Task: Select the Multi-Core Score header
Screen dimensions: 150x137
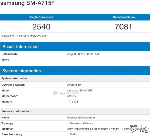Action: tap(124, 17)
